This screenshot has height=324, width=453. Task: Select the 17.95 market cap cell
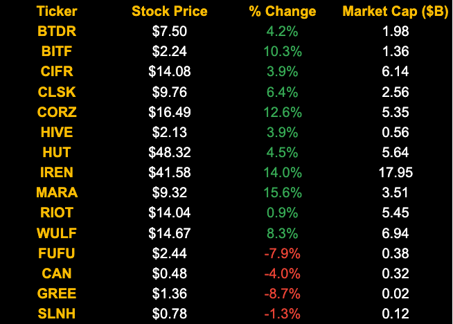click(395, 172)
